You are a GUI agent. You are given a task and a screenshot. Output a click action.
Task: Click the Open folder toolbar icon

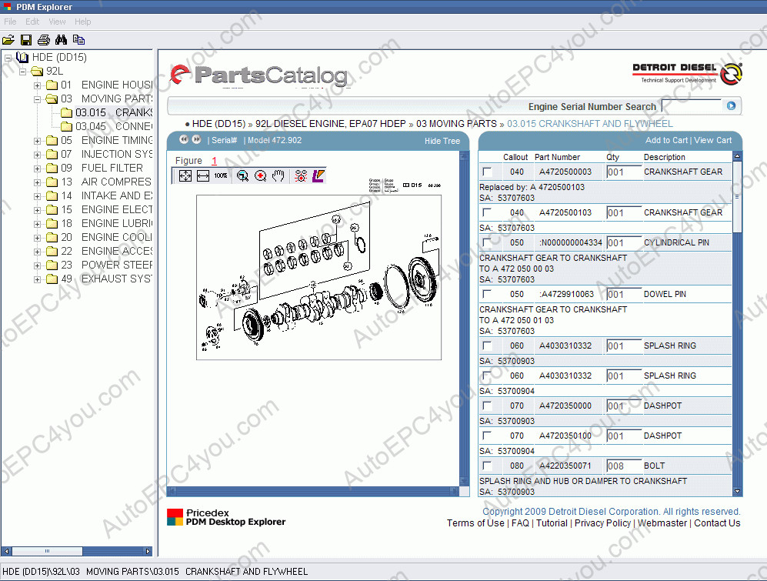pos(8,40)
